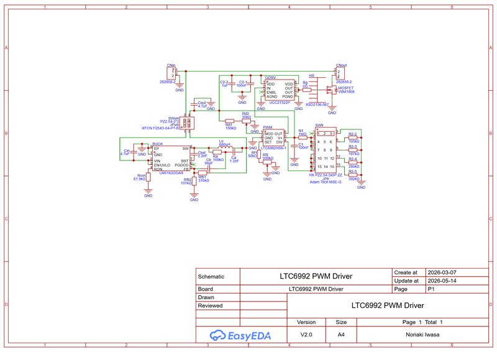
Task: Click the Board name 'LTC6992 PWM Driver' cell
Action: click(x=316, y=289)
